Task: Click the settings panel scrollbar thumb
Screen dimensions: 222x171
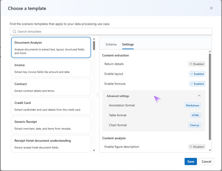Action: 210,97
